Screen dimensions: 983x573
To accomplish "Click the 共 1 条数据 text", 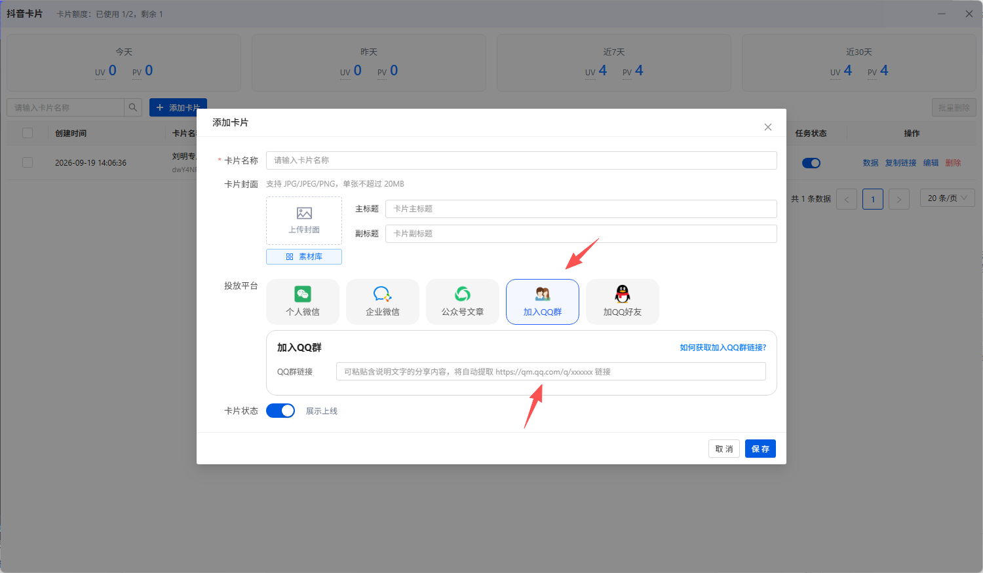I will (811, 199).
